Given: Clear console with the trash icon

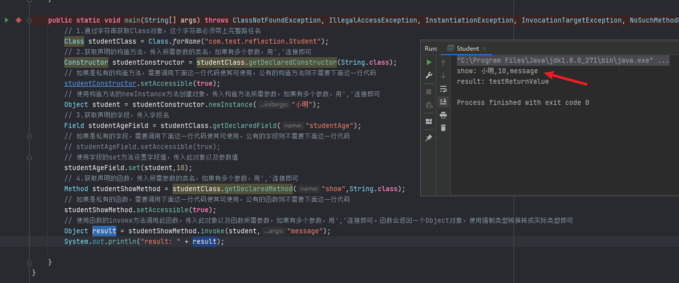Looking at the screenshot, I should click(x=443, y=128).
